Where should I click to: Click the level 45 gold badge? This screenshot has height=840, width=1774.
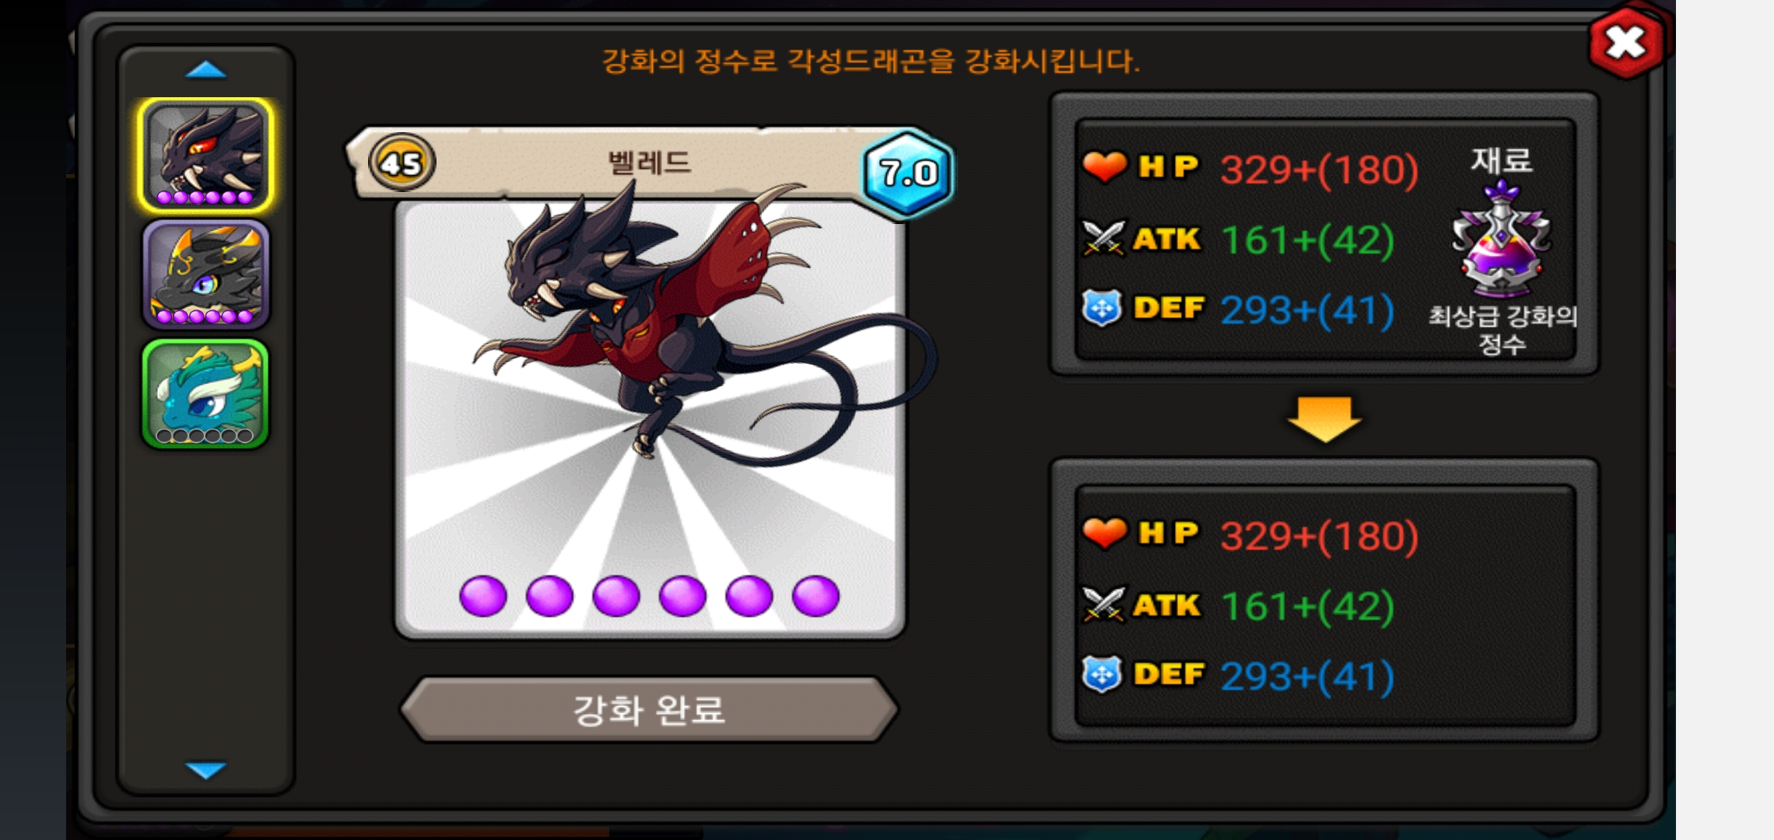401,163
